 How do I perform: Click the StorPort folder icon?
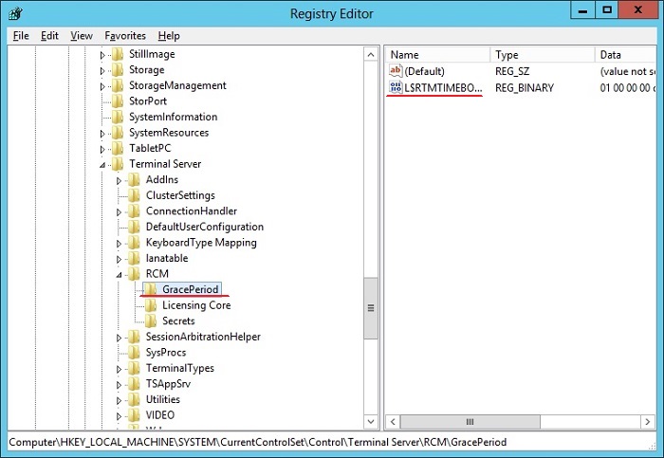pyautogui.click(x=118, y=101)
